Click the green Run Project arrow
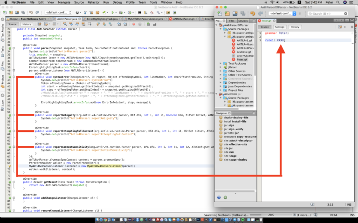This screenshot has width=358, height=223. [x=113, y=13]
